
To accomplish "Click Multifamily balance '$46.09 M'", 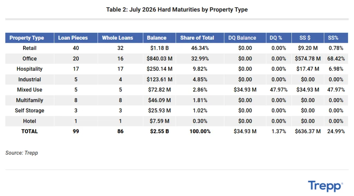I will 159,100.
